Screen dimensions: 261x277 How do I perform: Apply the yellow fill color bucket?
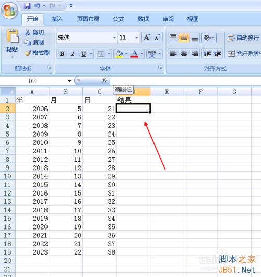(x=119, y=54)
